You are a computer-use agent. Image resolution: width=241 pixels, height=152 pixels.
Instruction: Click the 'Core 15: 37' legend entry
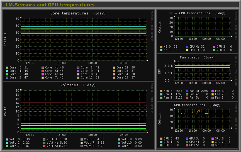pos(124,78)
